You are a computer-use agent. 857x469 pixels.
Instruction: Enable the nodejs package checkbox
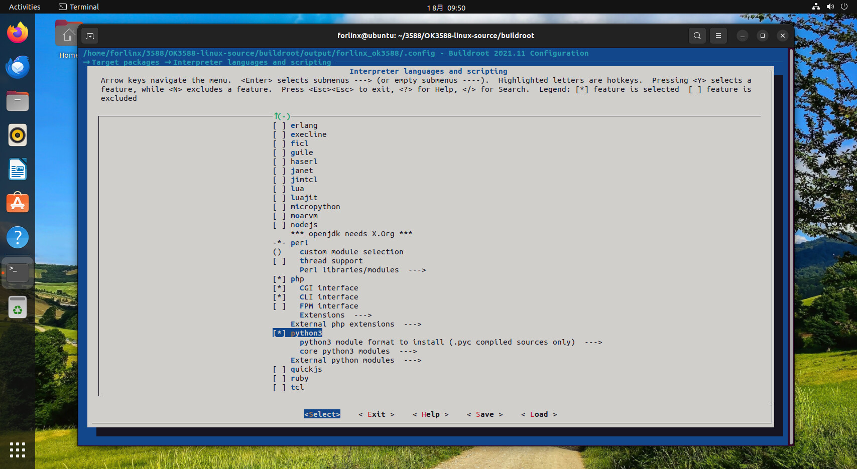(x=280, y=225)
